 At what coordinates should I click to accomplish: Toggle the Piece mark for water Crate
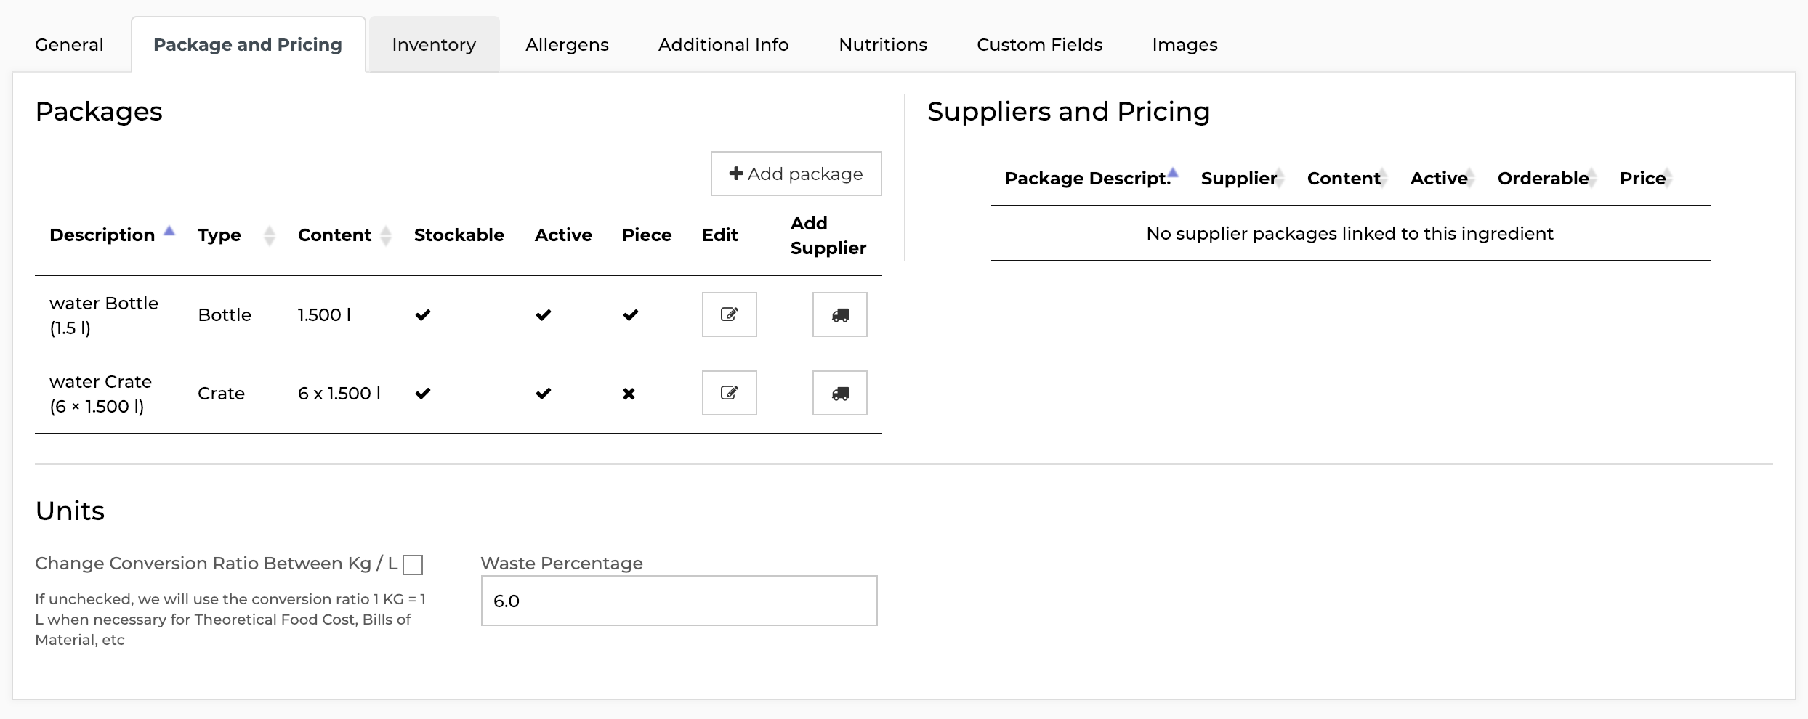629,394
